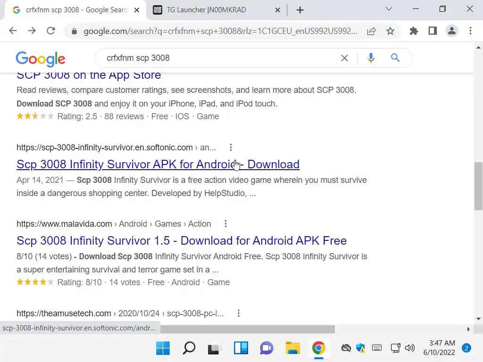The image size is (483, 362).
Task: Open the Chrome side panel
Action: point(433,31)
